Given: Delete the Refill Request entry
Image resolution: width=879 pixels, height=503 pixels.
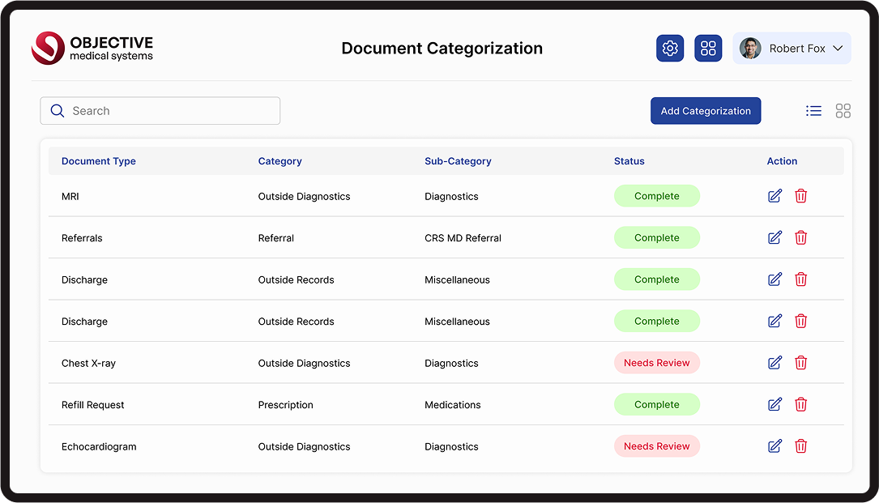Looking at the screenshot, I should [801, 404].
